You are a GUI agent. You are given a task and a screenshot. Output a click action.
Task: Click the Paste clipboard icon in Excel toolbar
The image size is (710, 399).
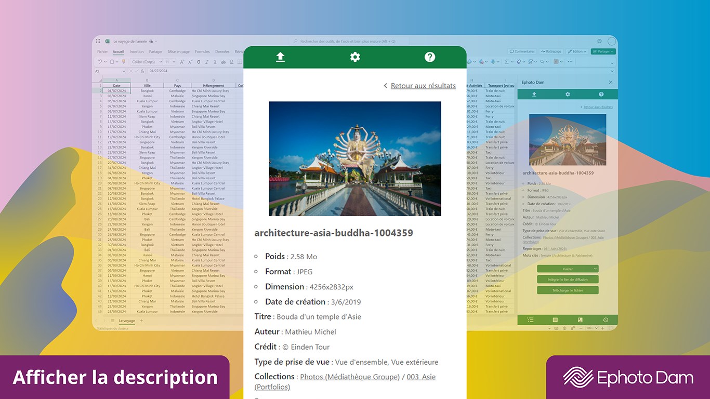112,62
